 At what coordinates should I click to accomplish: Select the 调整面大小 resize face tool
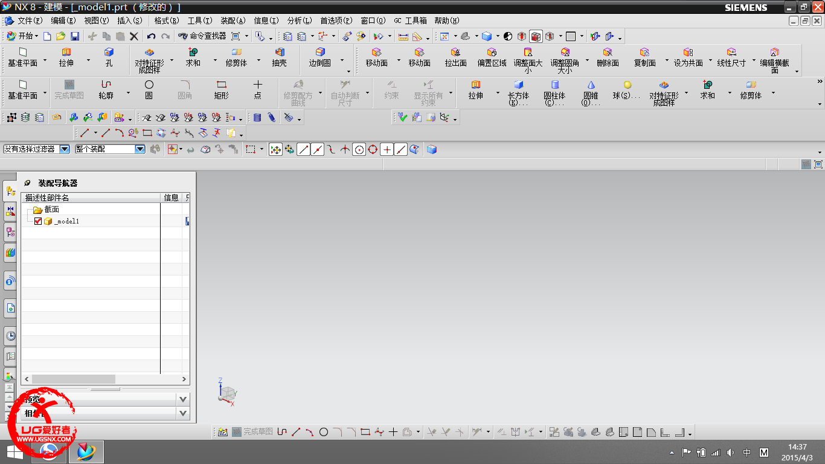tap(528, 61)
